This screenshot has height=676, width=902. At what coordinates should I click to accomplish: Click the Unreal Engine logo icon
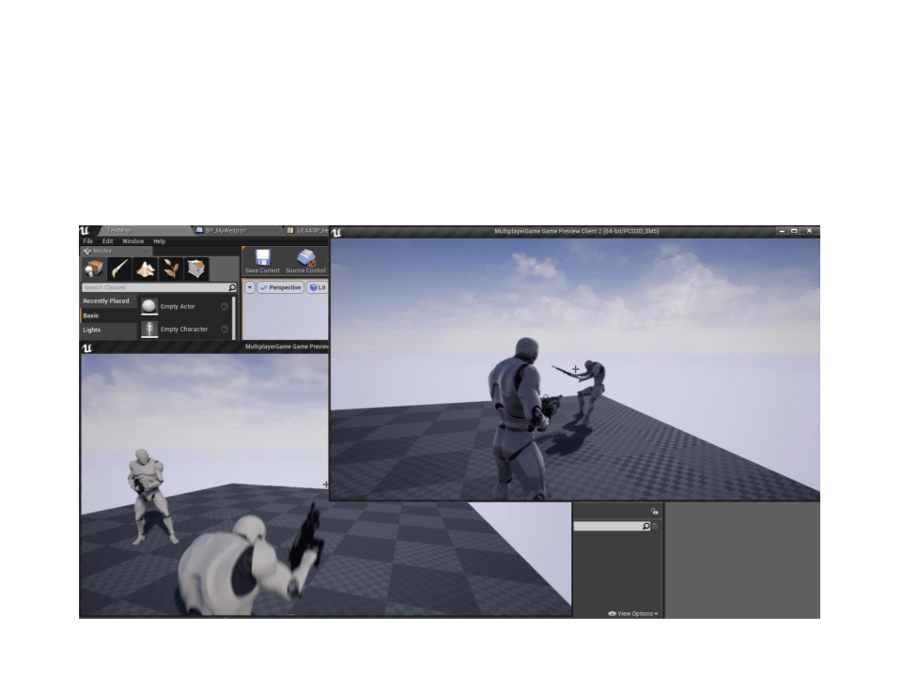tap(86, 230)
